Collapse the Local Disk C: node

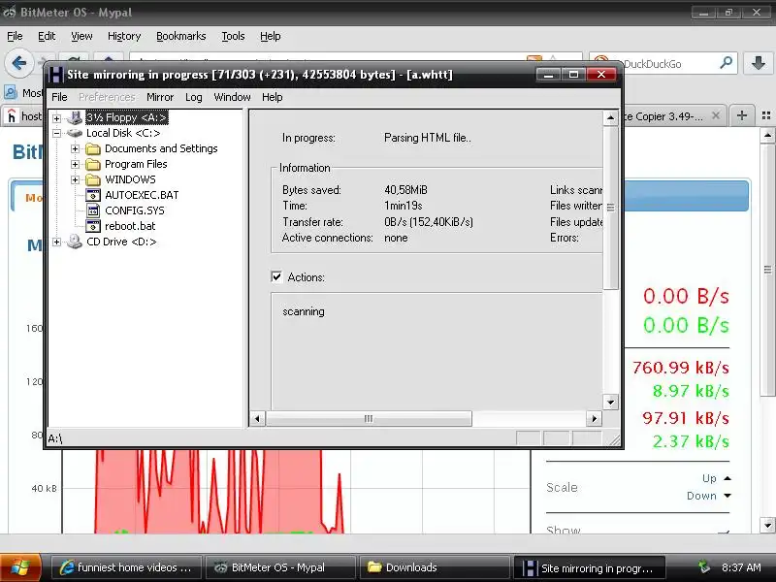tap(57, 133)
